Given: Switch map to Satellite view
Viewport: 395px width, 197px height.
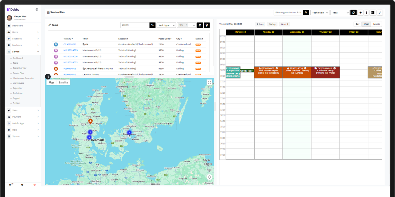Looking at the screenshot, I should pyautogui.click(x=63, y=83).
